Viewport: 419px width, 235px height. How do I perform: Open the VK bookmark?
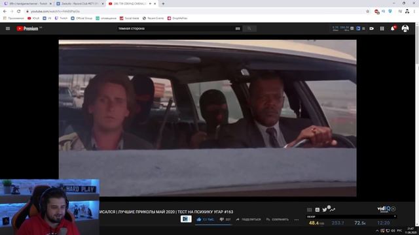click(x=47, y=18)
